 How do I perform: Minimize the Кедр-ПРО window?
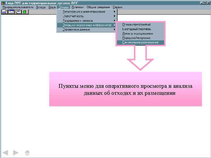(202, 3)
